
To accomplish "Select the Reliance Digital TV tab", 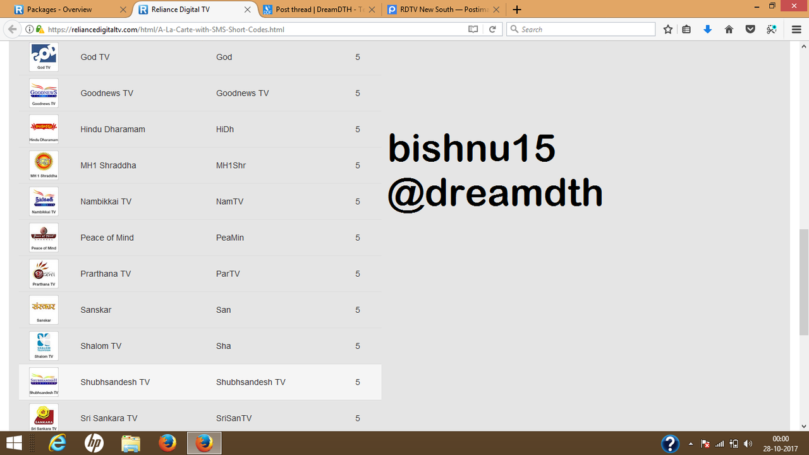I will (195, 9).
